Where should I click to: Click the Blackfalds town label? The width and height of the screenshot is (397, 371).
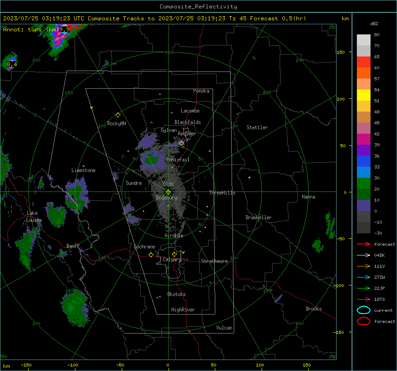click(x=187, y=122)
